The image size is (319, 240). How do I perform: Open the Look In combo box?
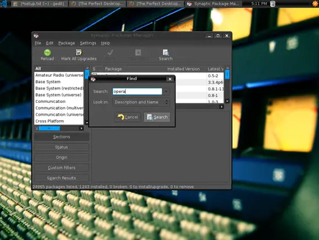pyautogui.click(x=141, y=102)
